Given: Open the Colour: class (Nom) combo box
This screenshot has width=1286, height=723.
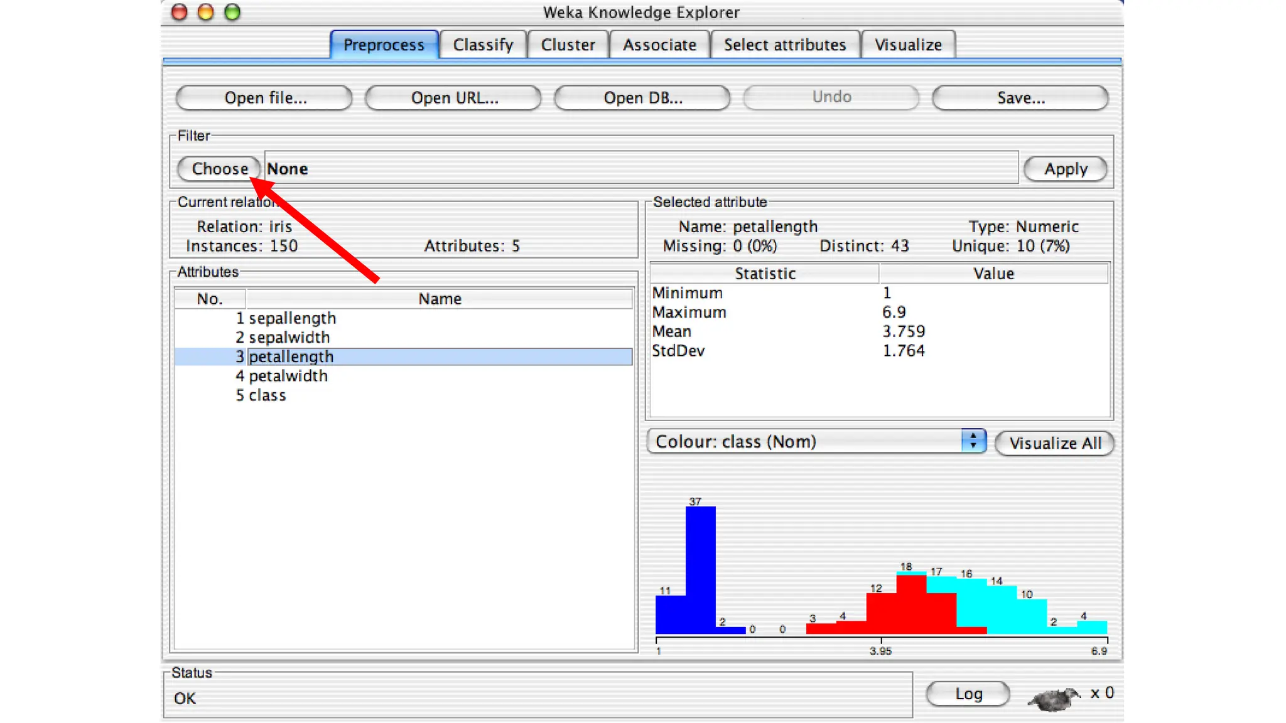Looking at the screenshot, I should [x=805, y=442].
